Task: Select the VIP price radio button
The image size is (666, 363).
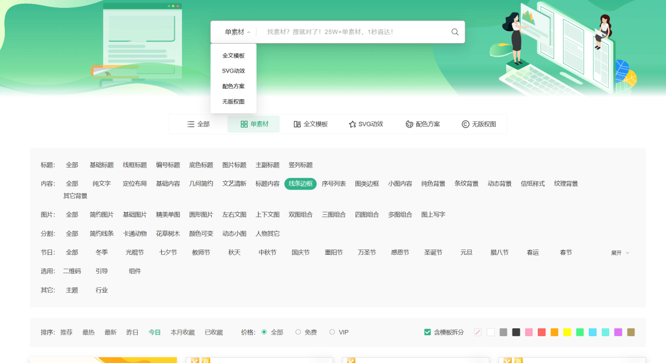Action: (332, 332)
